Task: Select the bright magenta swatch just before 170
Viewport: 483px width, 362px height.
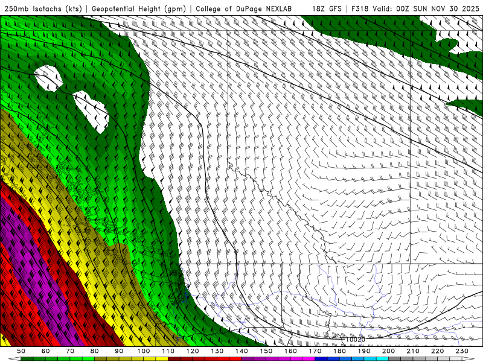Action: pyautogui.click(x=309, y=358)
